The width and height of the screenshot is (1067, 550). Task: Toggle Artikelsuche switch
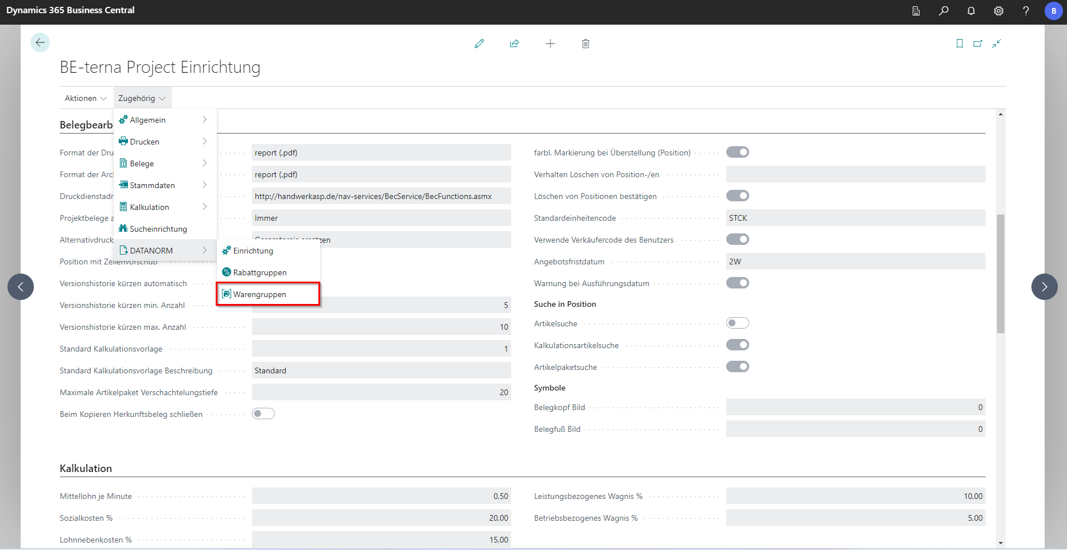click(738, 323)
